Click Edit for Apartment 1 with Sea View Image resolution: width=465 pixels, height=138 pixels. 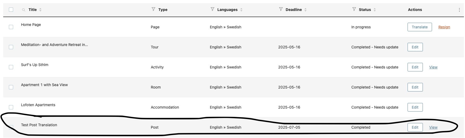[x=415, y=87]
